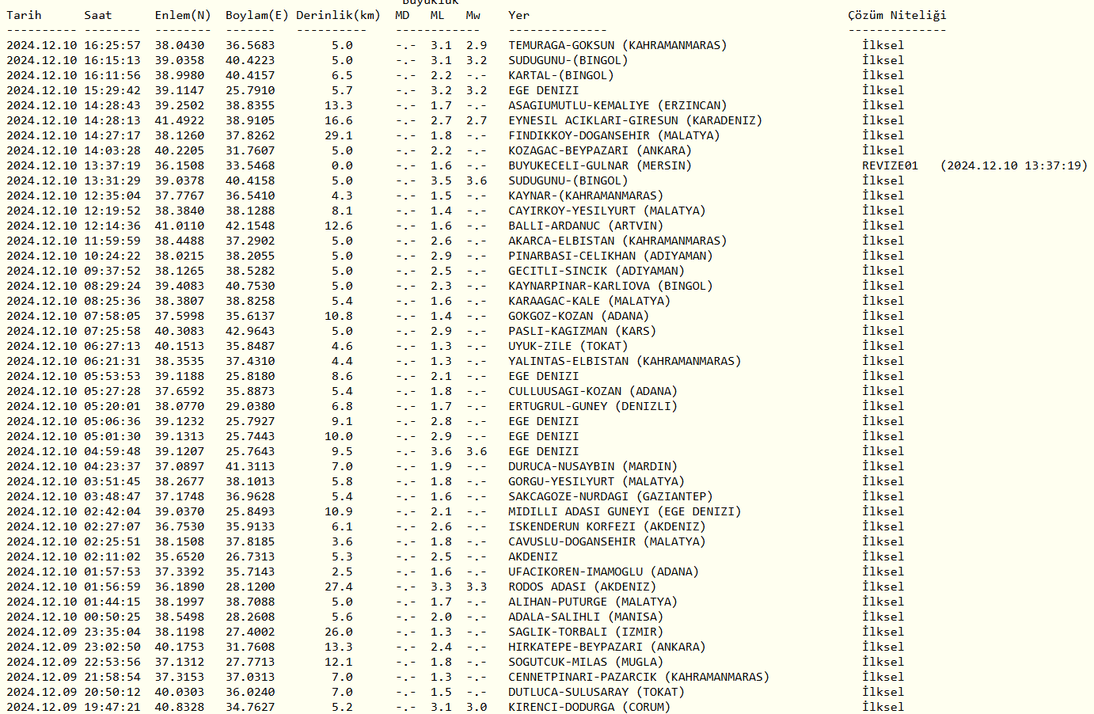
Task: Click depth value '29.1'
Action: click(x=339, y=135)
